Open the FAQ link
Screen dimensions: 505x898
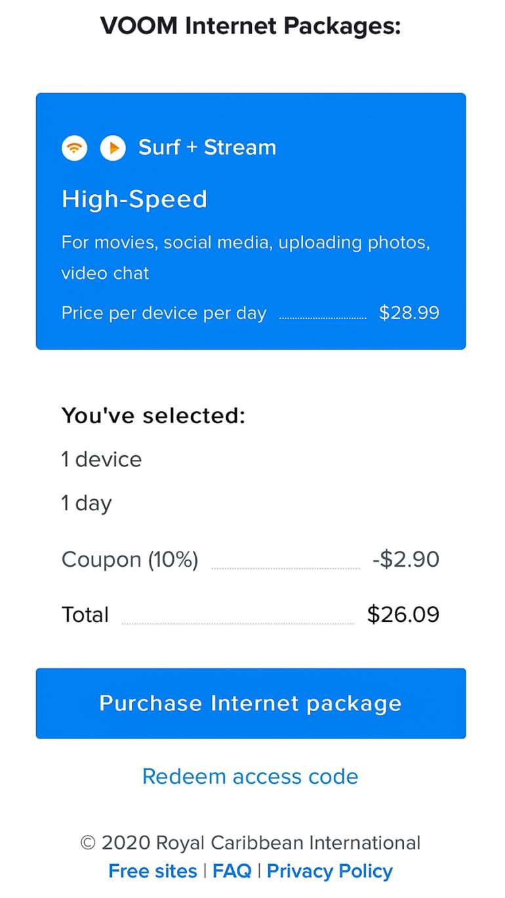pos(232,871)
